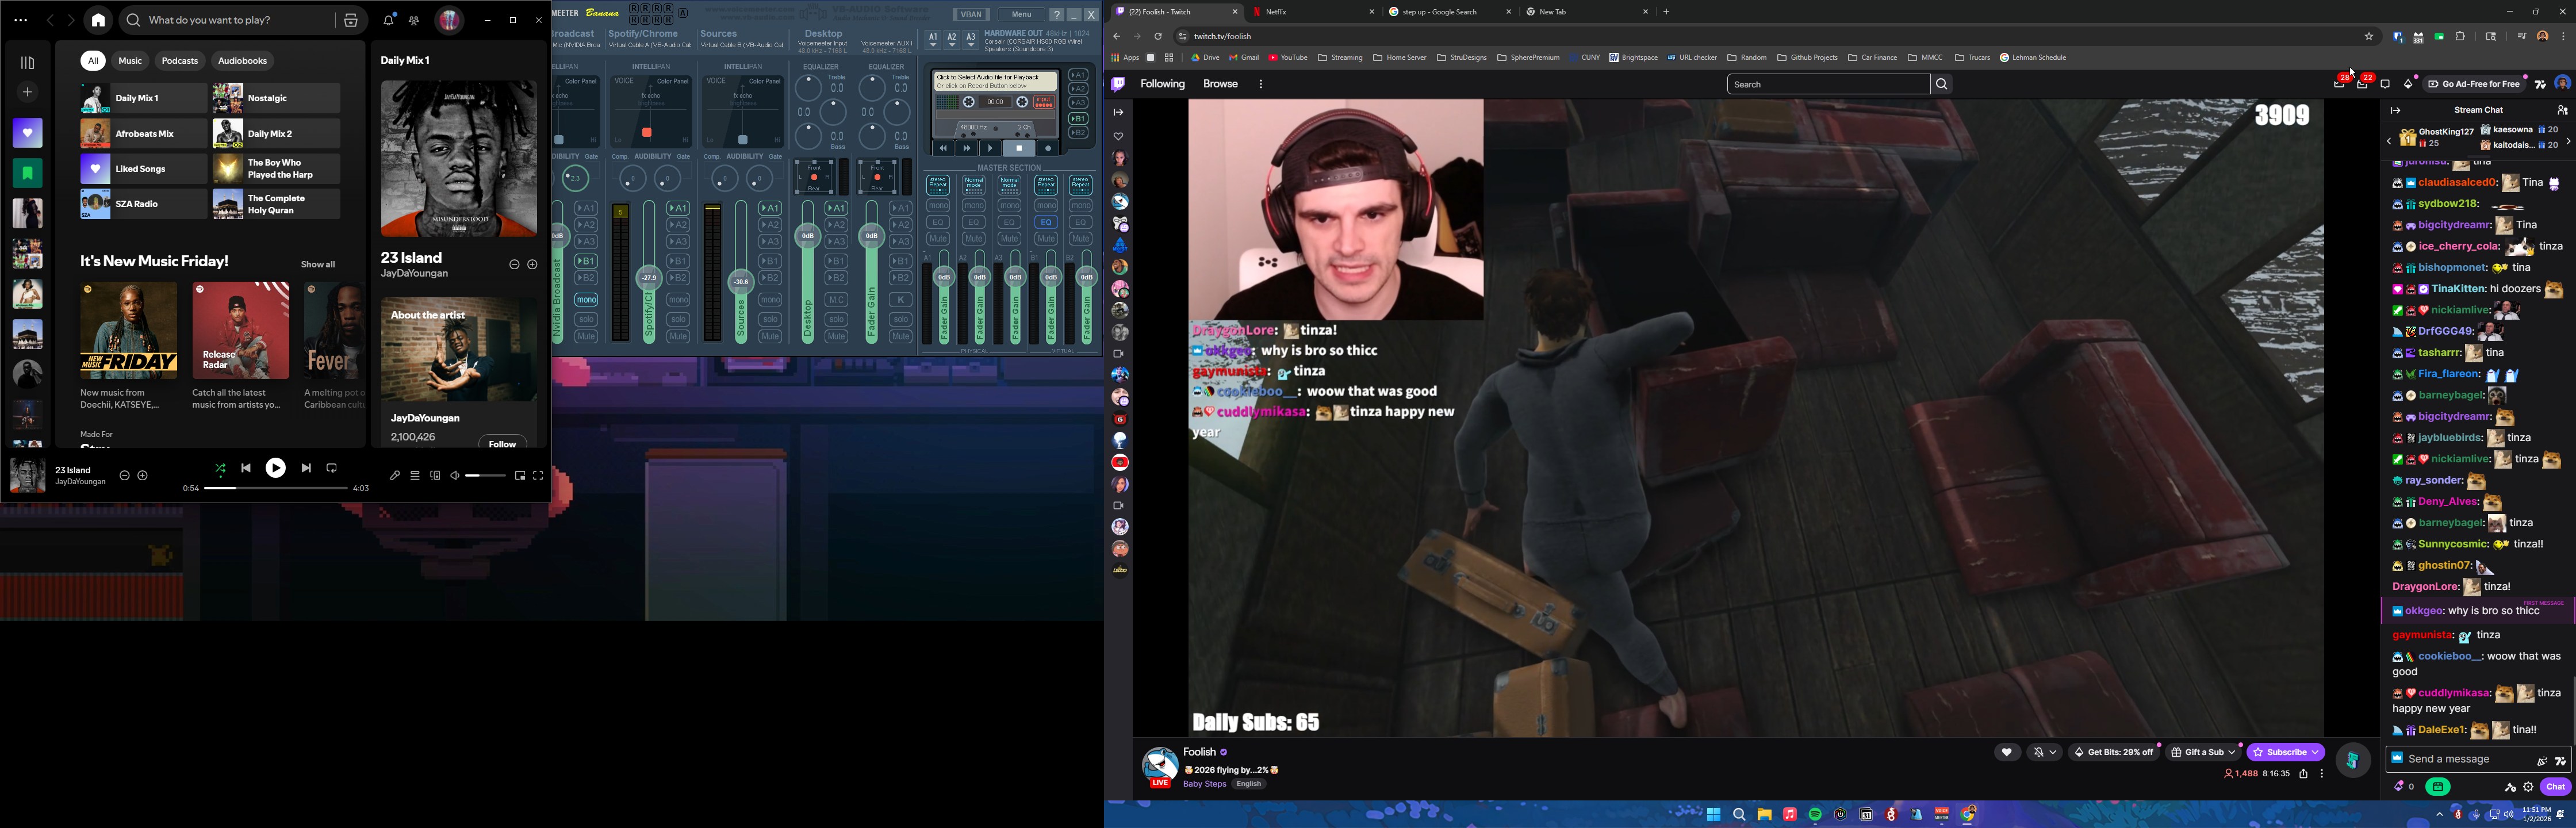The width and height of the screenshot is (2576, 828).
Task: Mute the Spotify/Chrome strip in Voicemeeter
Action: point(678,336)
